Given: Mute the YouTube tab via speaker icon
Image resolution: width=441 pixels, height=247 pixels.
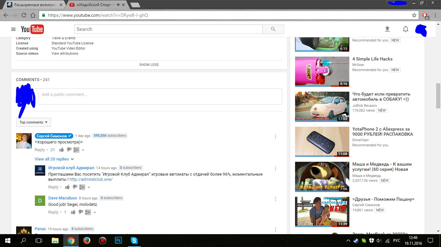Looking at the screenshot, I should click(118, 5).
